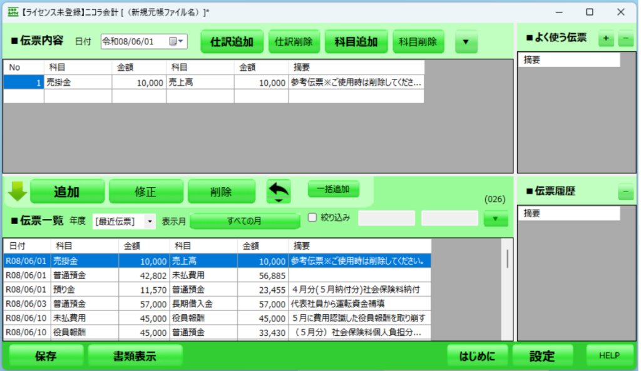The image size is (641, 371).
Task: Click the 削除 button
Action: 222,191
